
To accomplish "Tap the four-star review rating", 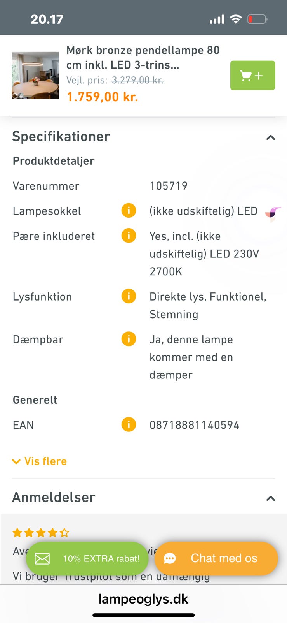I will [x=41, y=532].
